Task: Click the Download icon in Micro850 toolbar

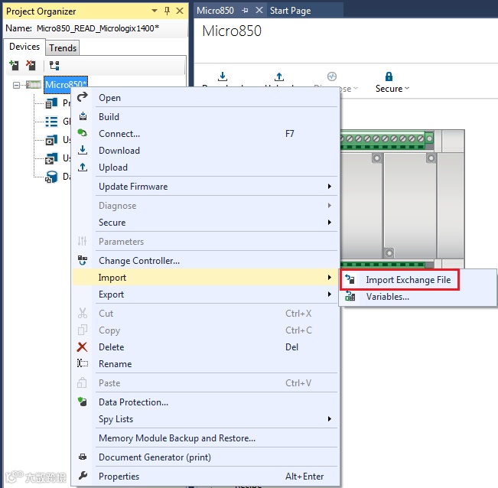Action: pyautogui.click(x=223, y=76)
